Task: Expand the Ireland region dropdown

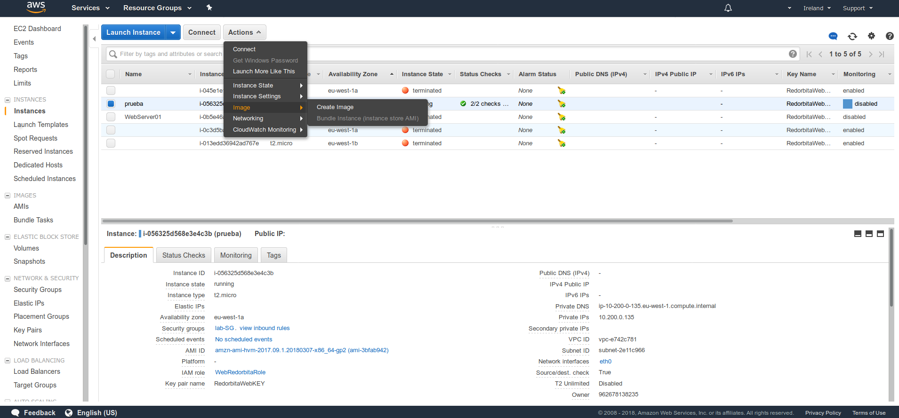Action: coord(817,8)
